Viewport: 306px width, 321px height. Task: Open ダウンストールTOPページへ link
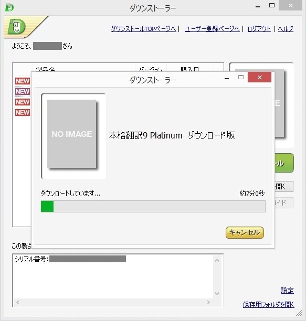coord(143,29)
